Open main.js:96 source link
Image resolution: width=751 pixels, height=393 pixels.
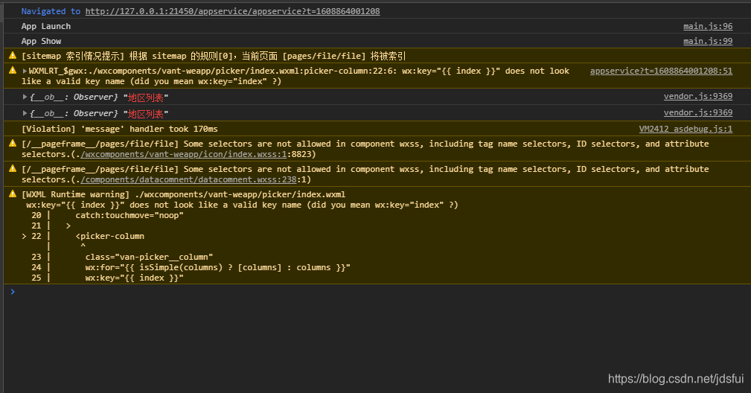(707, 26)
